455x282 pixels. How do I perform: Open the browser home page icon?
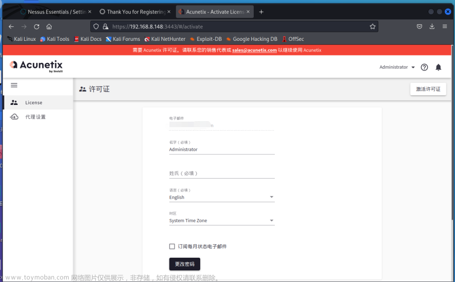click(49, 27)
